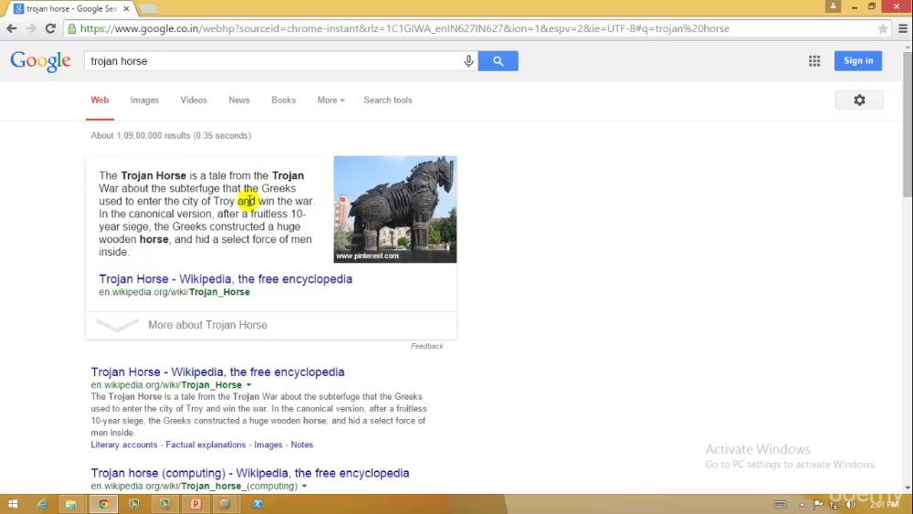This screenshot has height=514, width=913.
Task: Open first result Trojan Horse - Wikipedia
Action: pyautogui.click(x=217, y=372)
